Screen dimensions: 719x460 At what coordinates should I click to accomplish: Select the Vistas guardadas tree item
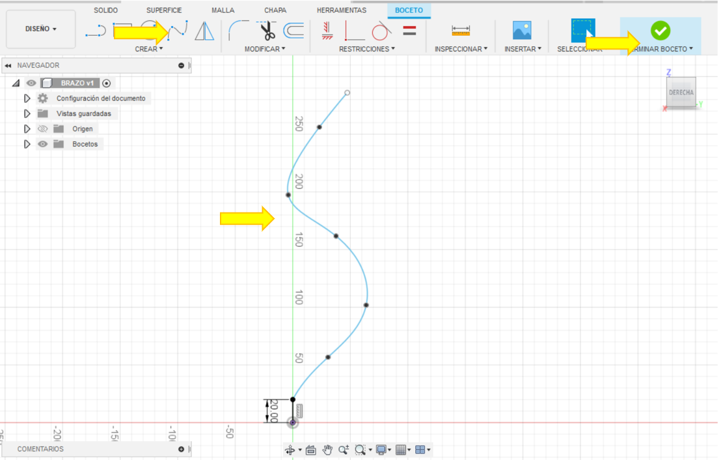83,113
